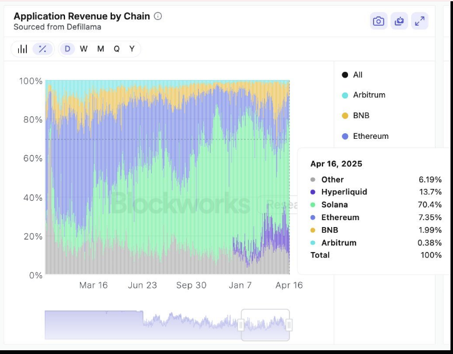
Task: Select daily D interval
Action: tap(67, 49)
